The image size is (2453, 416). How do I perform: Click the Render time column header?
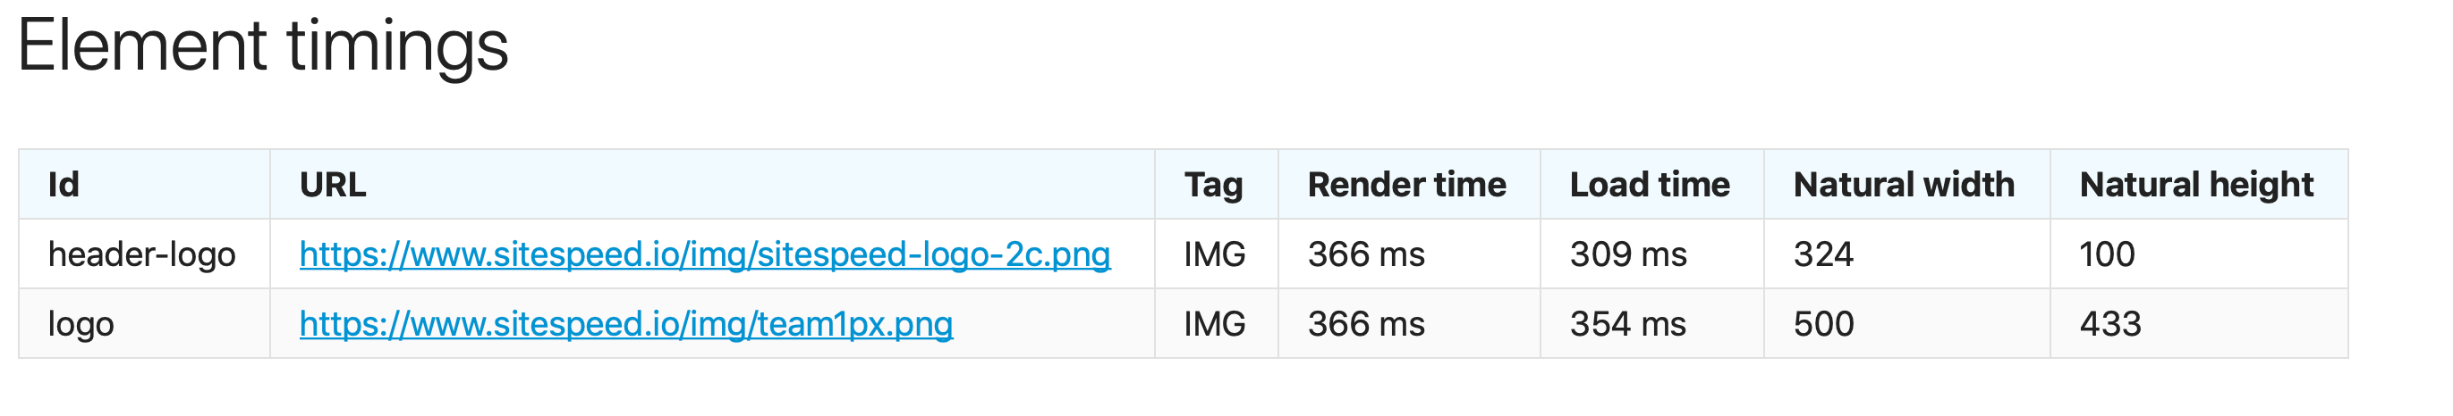pos(1406,184)
